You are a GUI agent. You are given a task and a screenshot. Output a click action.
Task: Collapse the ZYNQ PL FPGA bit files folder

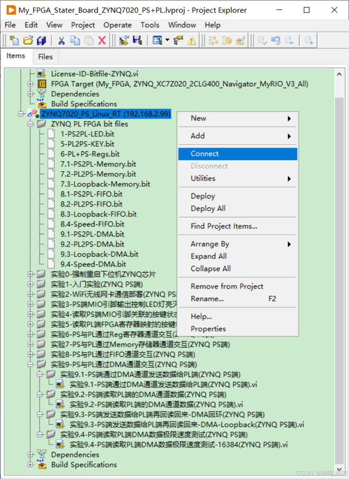(31, 124)
